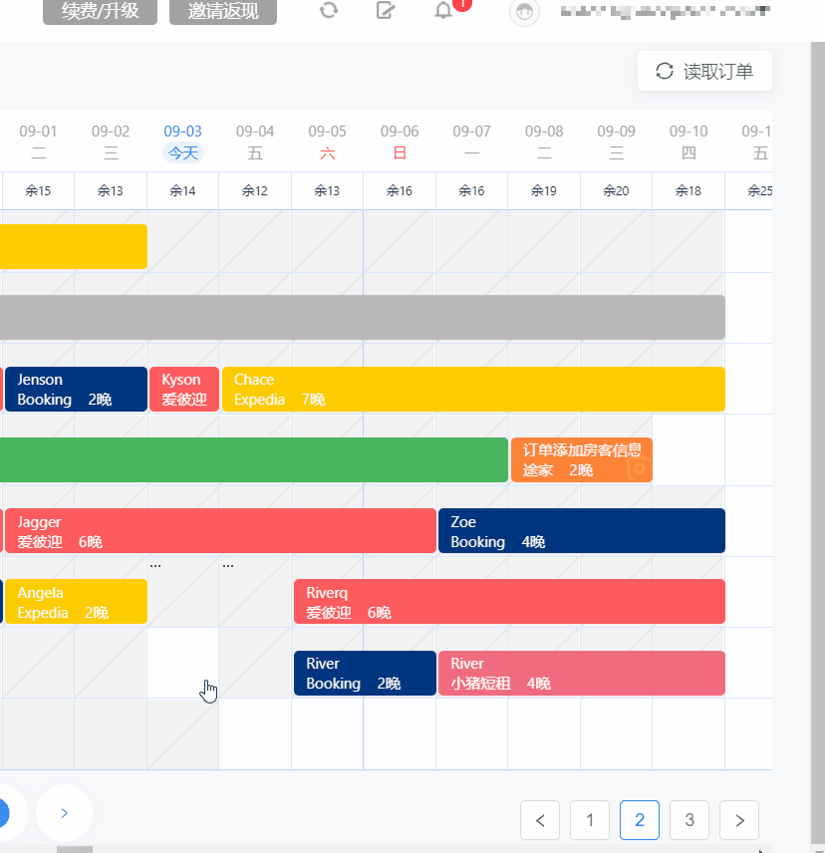Open Jagger 爱彼迎 6晚 reservation
The height and width of the screenshot is (853, 825).
tap(220, 531)
